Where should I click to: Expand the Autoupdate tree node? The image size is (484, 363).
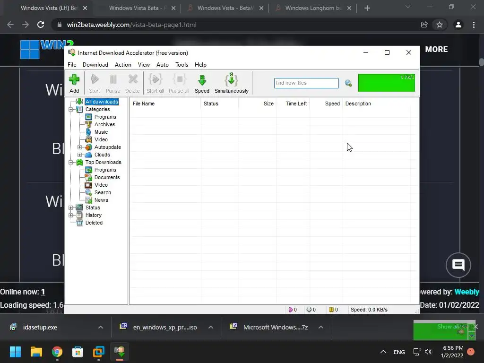tap(79, 147)
